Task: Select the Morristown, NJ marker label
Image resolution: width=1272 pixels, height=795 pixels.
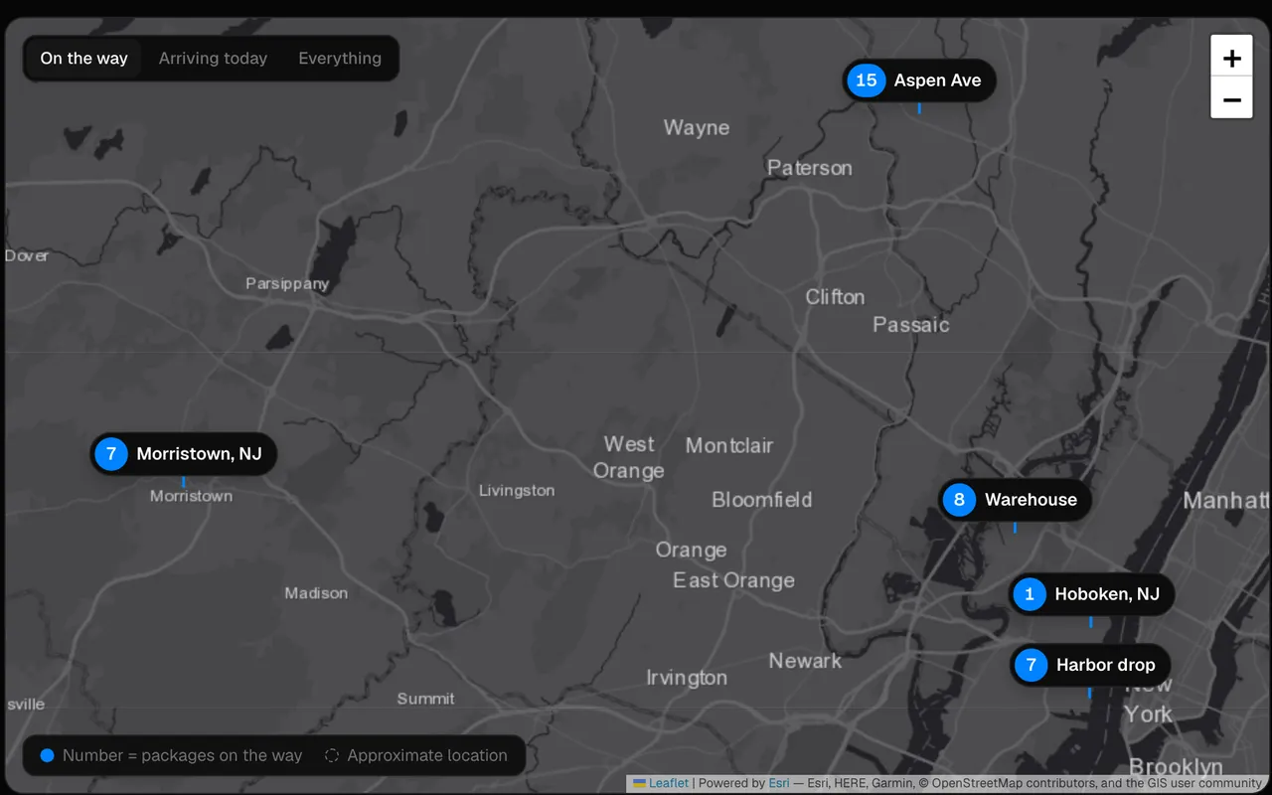Action: [x=199, y=454]
